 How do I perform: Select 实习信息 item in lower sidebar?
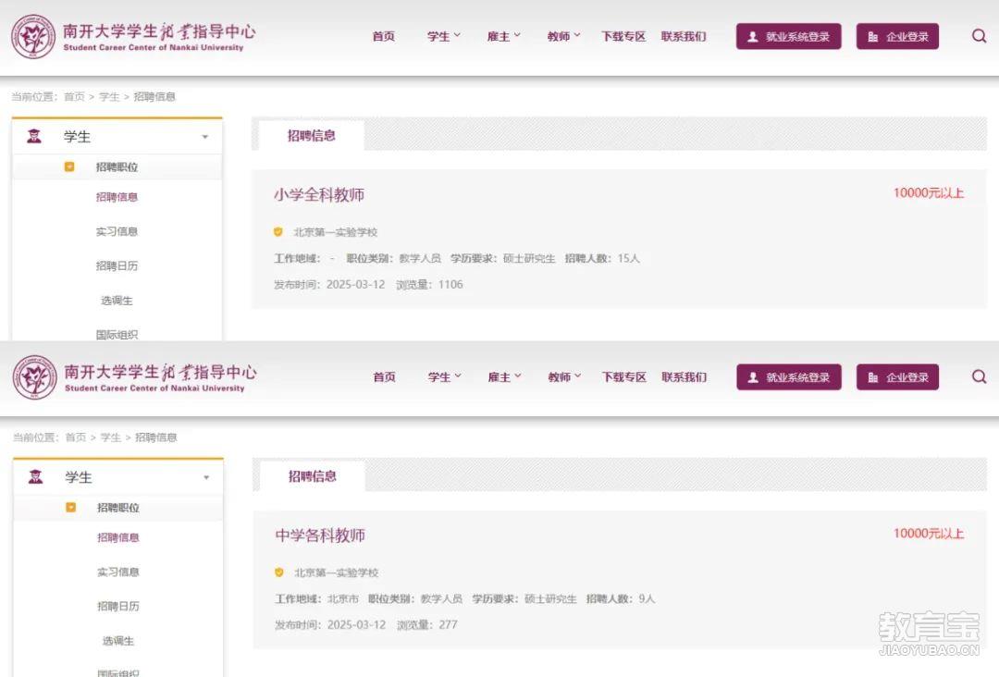click(117, 572)
